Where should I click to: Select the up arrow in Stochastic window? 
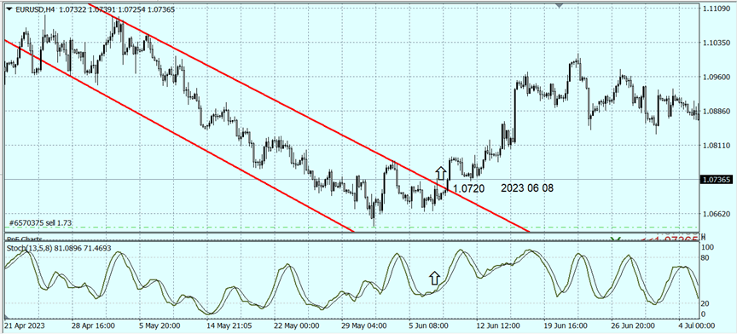click(x=435, y=278)
